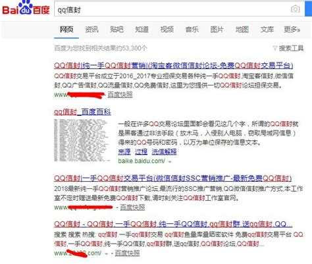Select the 网页 tab
The width and height of the screenshot is (312, 264).
click(66, 30)
